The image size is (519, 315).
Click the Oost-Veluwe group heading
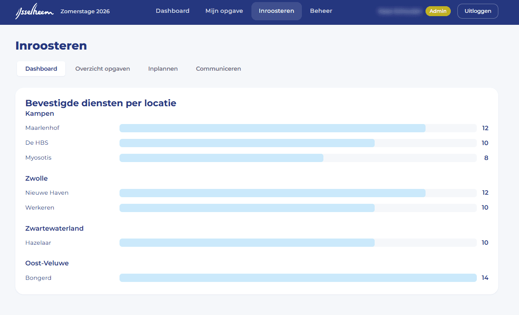click(x=47, y=263)
